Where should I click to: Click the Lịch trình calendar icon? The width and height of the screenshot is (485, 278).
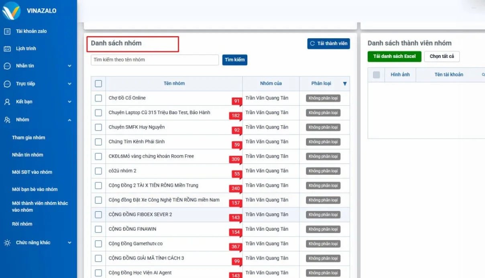coord(7,49)
